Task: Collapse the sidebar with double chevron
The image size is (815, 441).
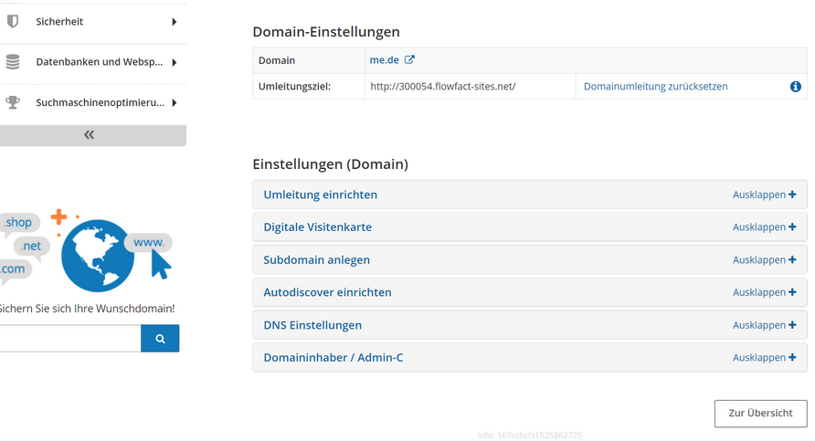Action: tap(90, 135)
